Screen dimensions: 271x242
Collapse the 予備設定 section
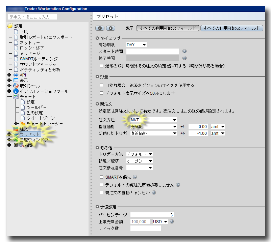coord(97,207)
